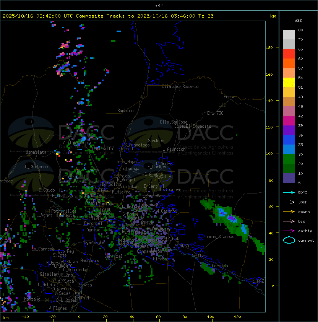Click the 'Clla.SanJose' map label
This screenshot has height=322, width=318.
click(174, 122)
